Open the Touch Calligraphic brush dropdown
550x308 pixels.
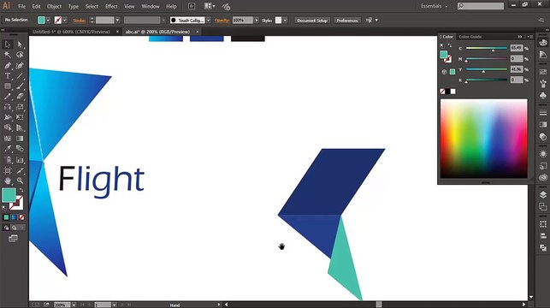coord(209,21)
